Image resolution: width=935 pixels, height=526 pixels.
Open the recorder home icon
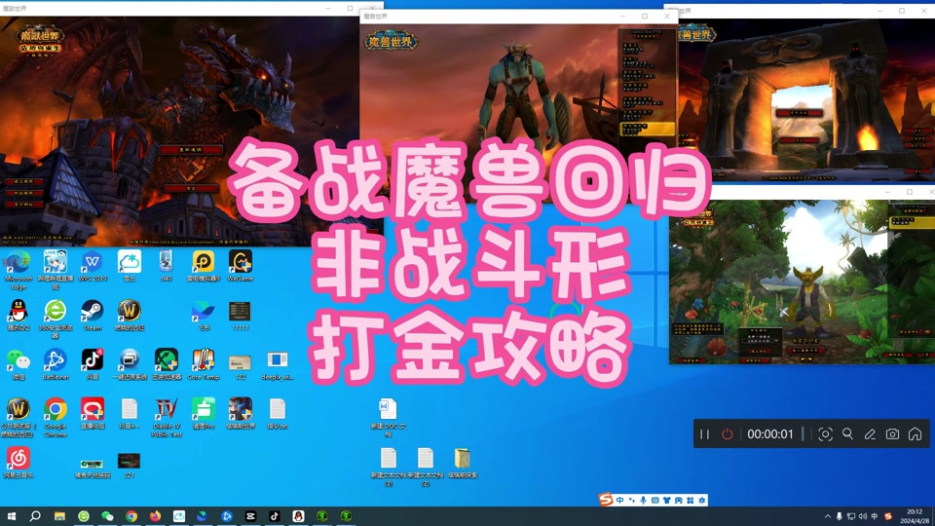(x=915, y=434)
